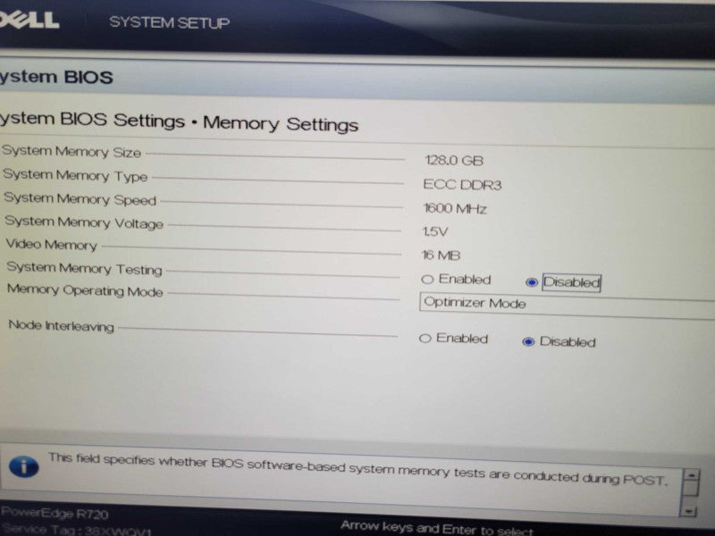This screenshot has height=536, width=715.
Task: Click help text scrollbar down arrow
Action: (x=687, y=510)
